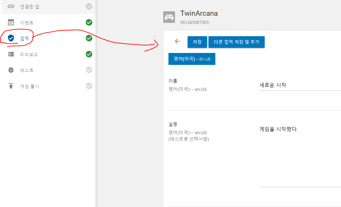This screenshot has height=207, width=341.
Task: Open the 이벤트 section
Action: (x=48, y=22)
